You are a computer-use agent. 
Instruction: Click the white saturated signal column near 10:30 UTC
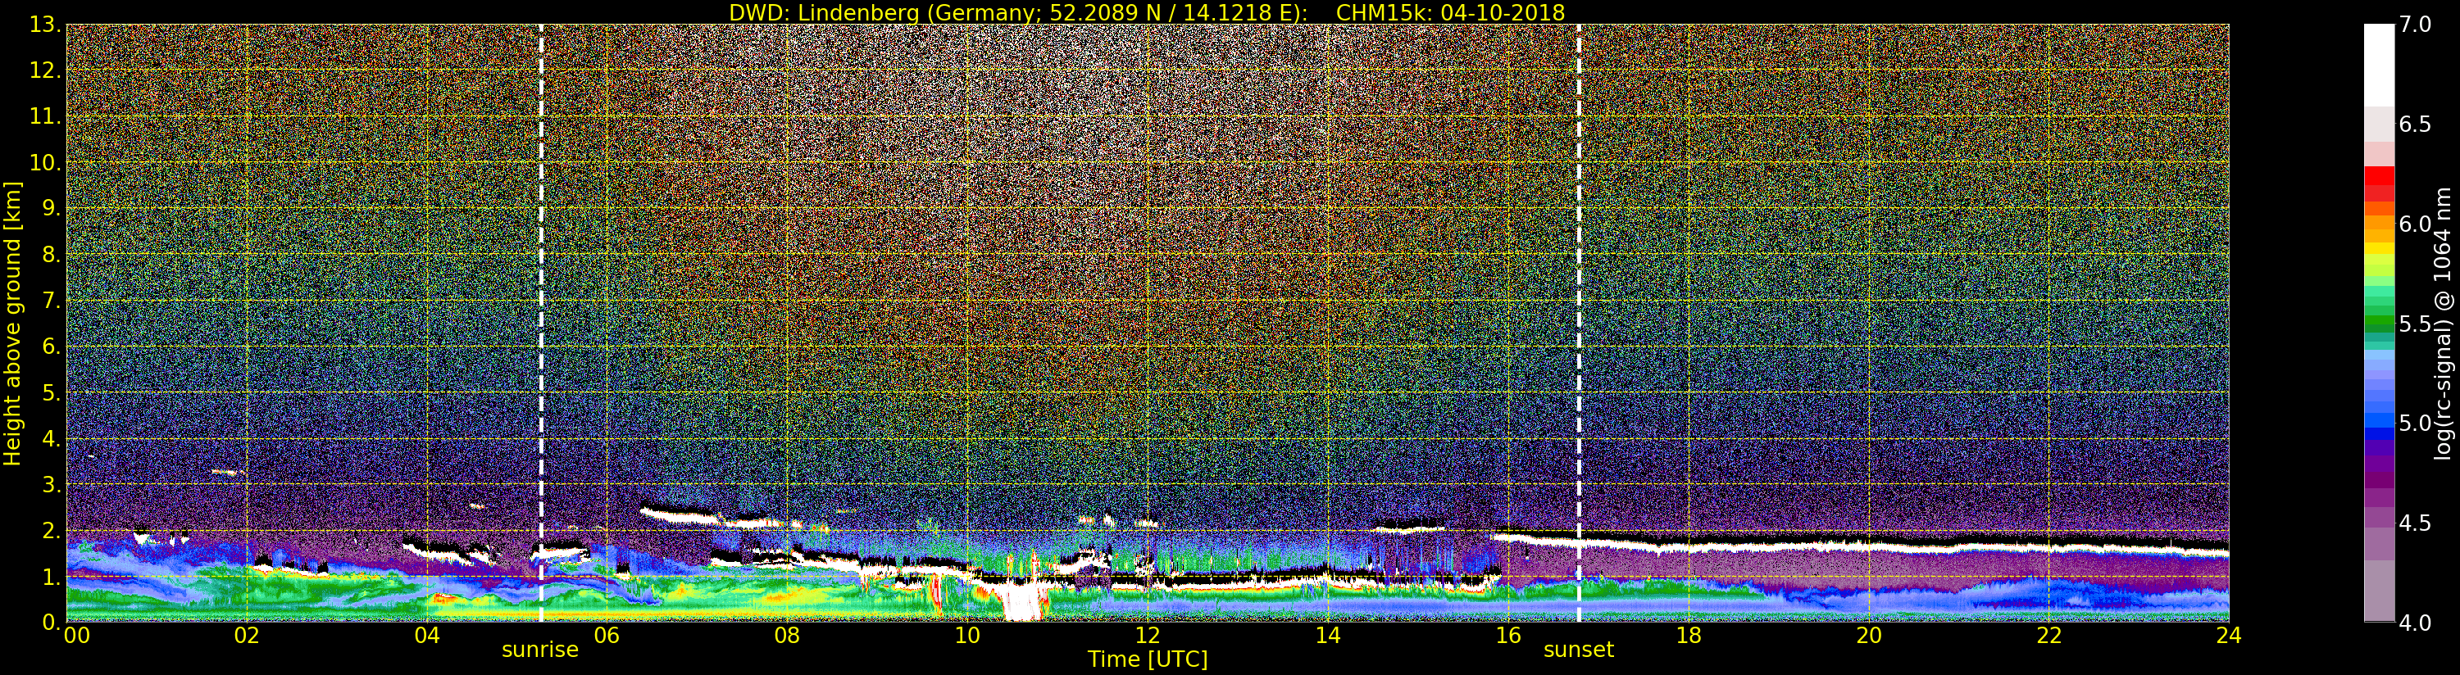(x=1024, y=601)
